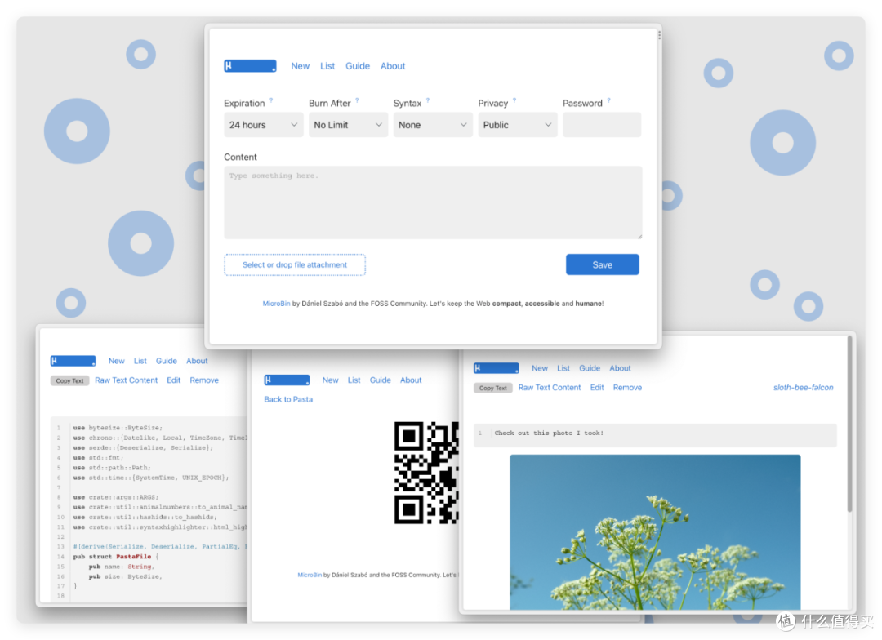Click MicroBin logo in photo window
This screenshot has height=640, width=882.
coord(497,368)
